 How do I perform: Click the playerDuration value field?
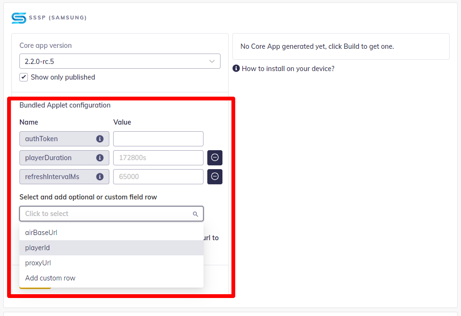(158, 158)
